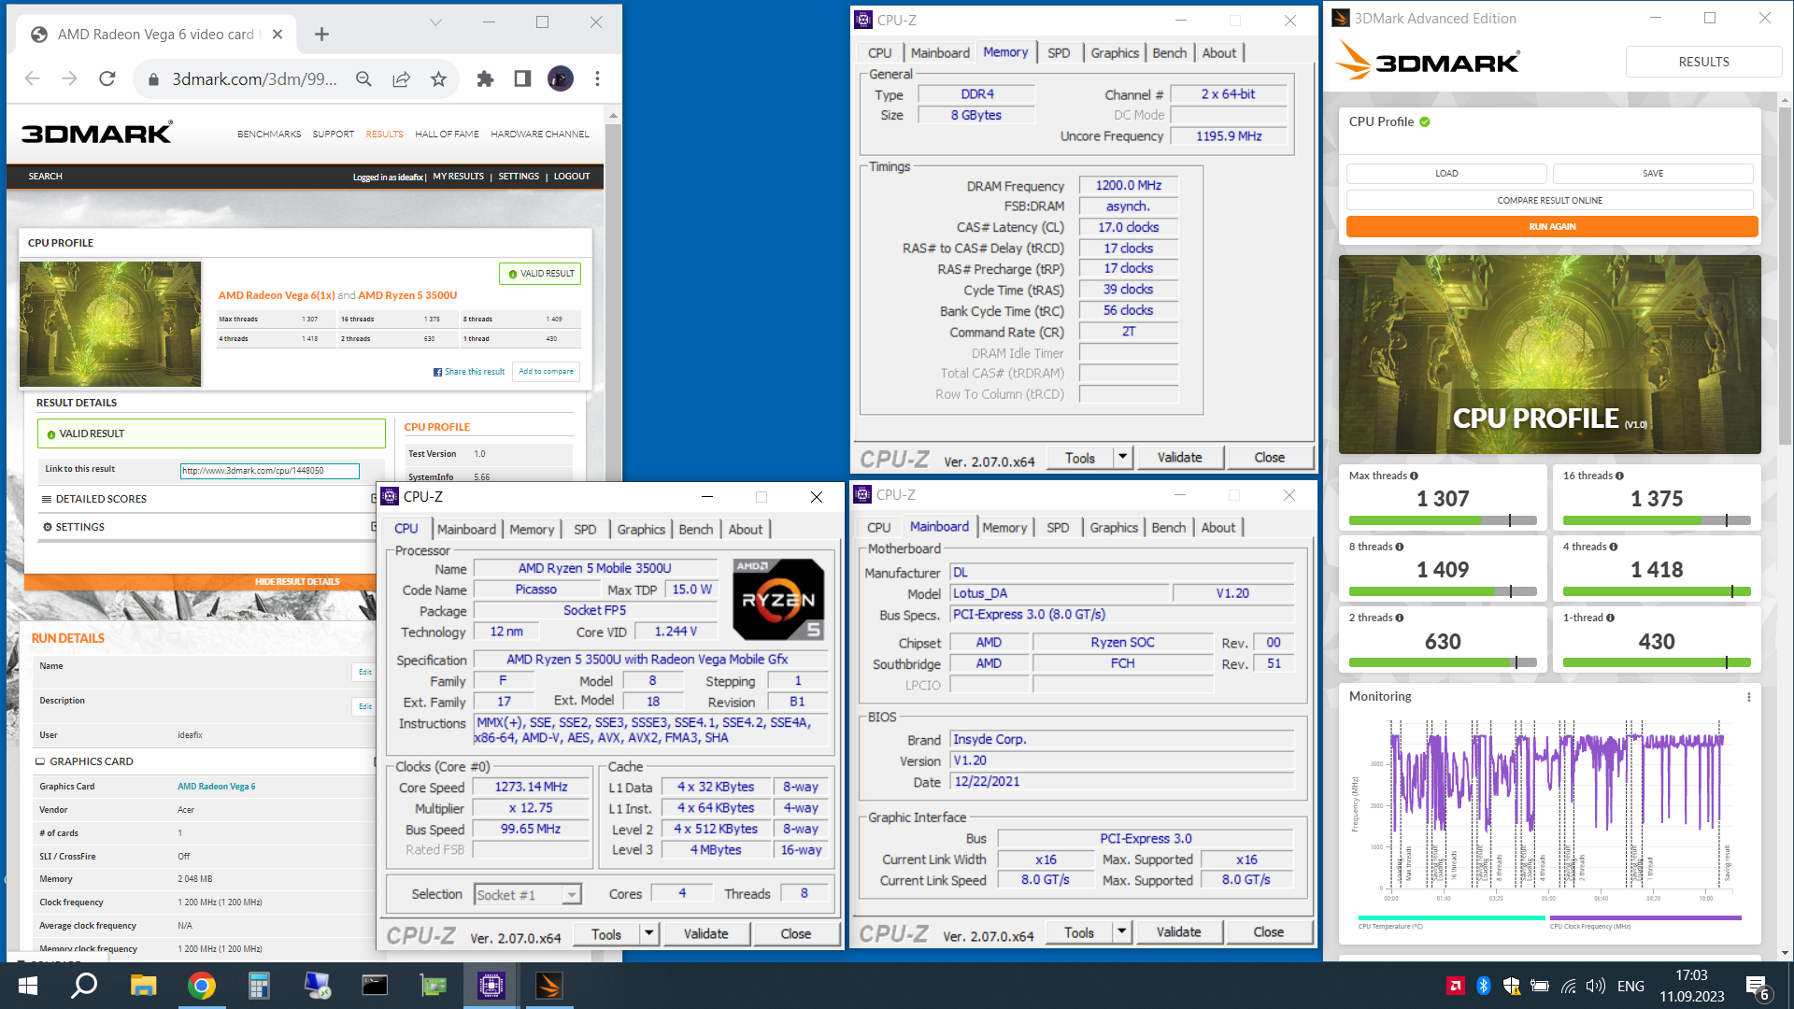Viewport: 1794px width, 1009px height.
Task: Bookmark this page with the star icon
Action: (x=438, y=79)
